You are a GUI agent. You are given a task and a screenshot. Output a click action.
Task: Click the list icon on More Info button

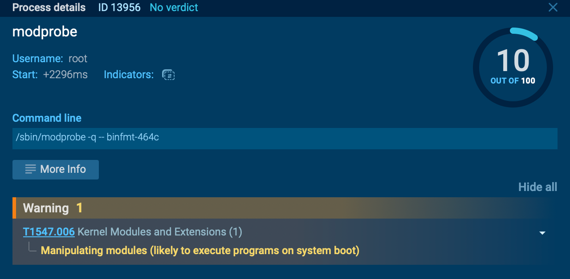click(x=30, y=169)
